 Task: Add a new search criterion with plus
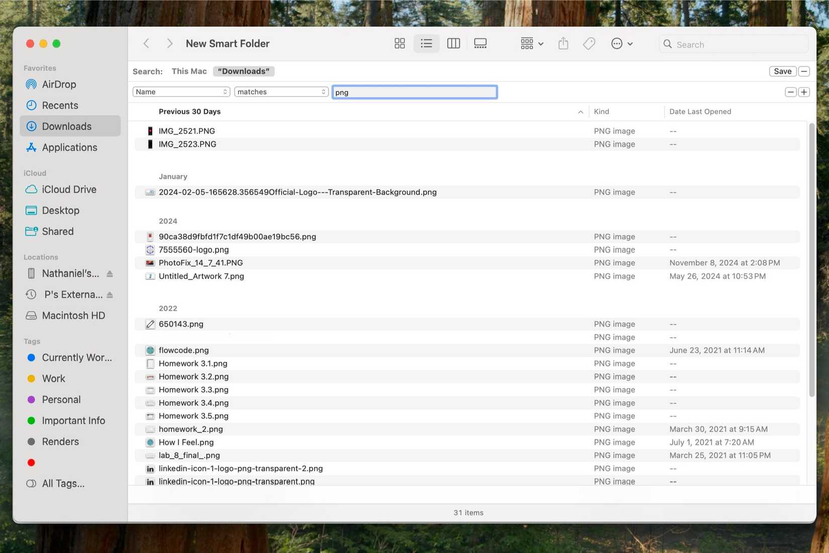pos(803,92)
